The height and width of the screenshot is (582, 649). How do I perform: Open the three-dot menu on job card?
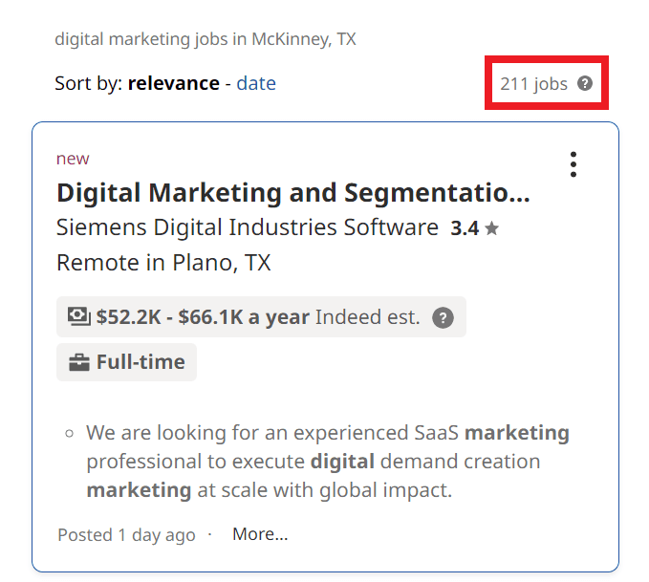click(573, 164)
